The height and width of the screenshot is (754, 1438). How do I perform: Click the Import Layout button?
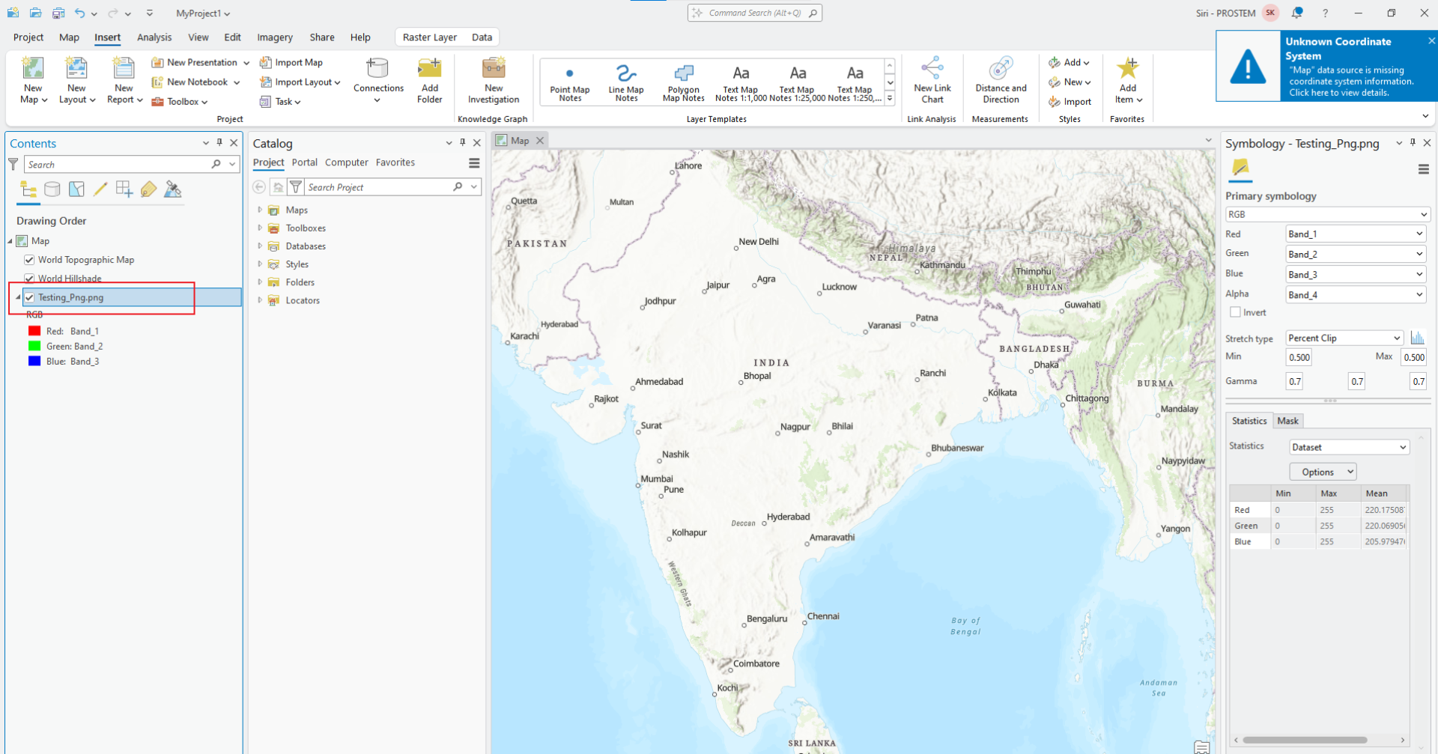[x=300, y=82]
